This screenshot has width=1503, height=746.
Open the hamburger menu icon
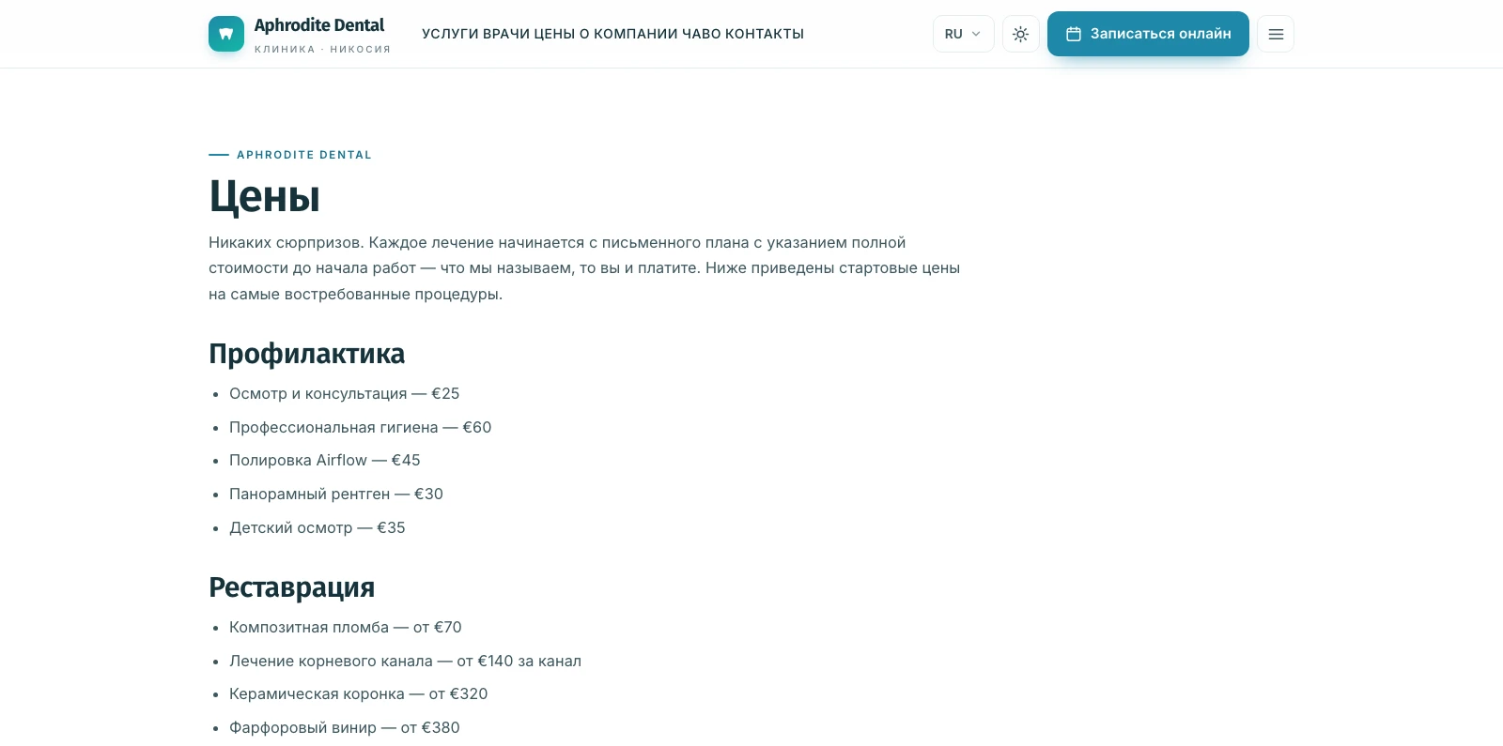click(x=1276, y=34)
